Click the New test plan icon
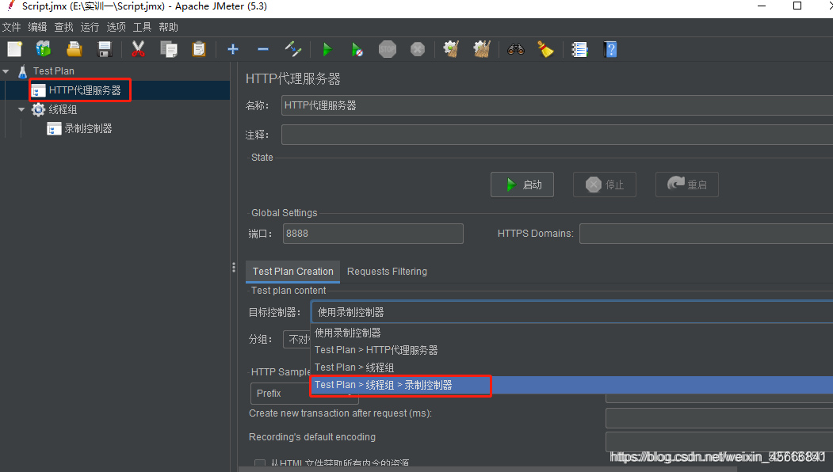Image resolution: width=833 pixels, height=472 pixels. click(x=15, y=49)
